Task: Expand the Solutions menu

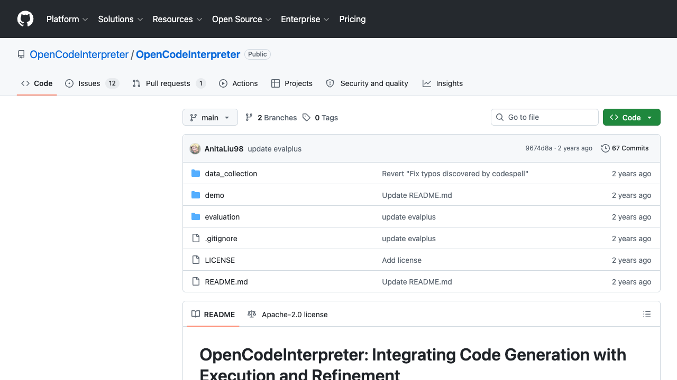Action: [x=121, y=19]
